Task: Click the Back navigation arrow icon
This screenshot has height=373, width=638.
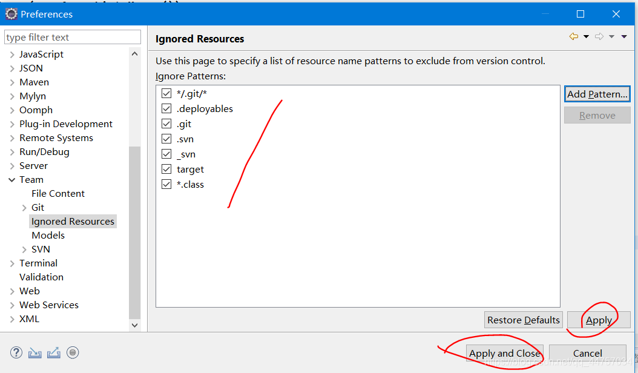Action: pos(574,37)
